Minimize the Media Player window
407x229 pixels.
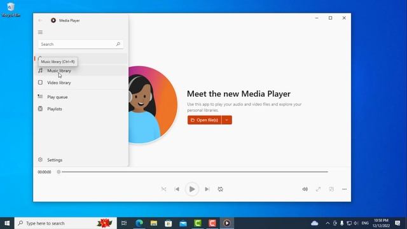coord(317,18)
